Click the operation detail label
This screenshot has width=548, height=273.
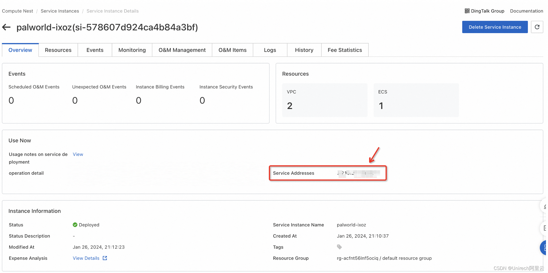pos(26,173)
